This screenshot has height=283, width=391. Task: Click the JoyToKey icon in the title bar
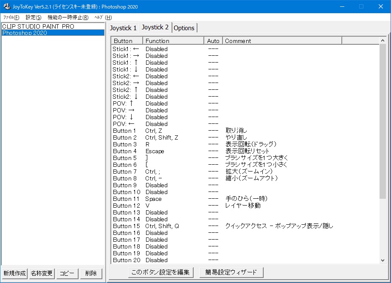click(x=6, y=6)
